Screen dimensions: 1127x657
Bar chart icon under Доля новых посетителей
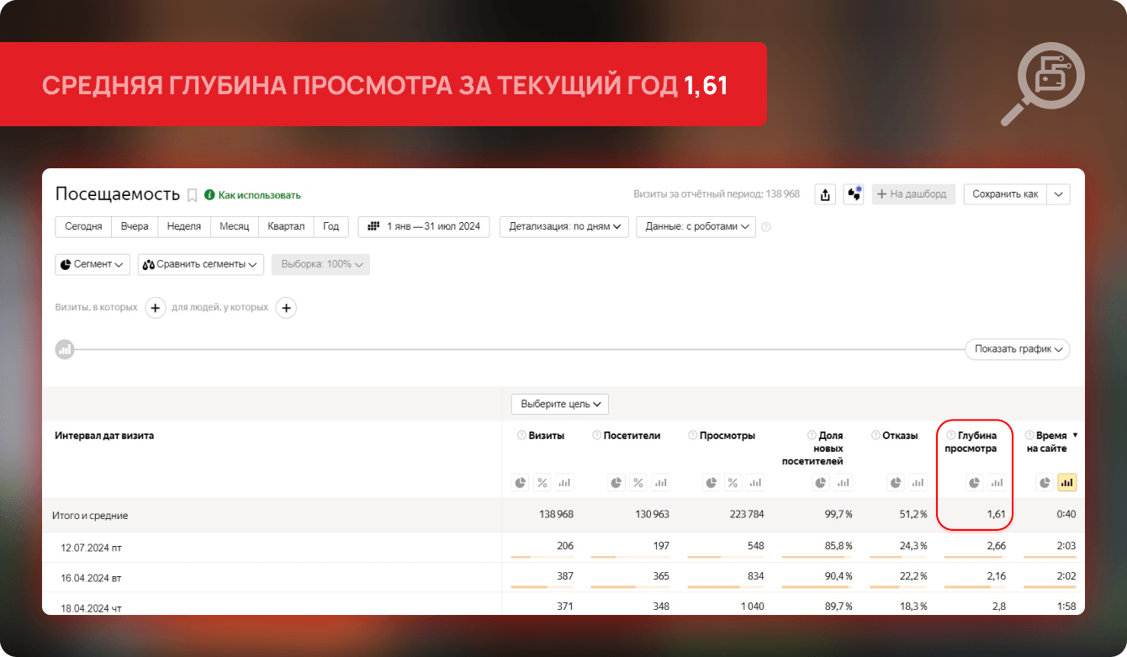point(844,483)
